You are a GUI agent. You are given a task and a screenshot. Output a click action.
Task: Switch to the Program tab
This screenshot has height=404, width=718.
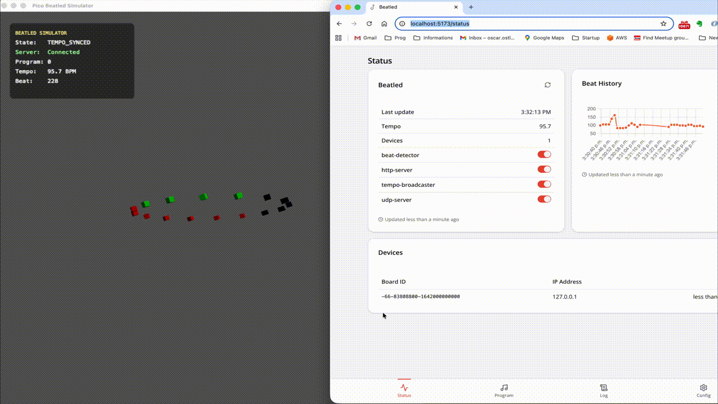click(x=504, y=390)
